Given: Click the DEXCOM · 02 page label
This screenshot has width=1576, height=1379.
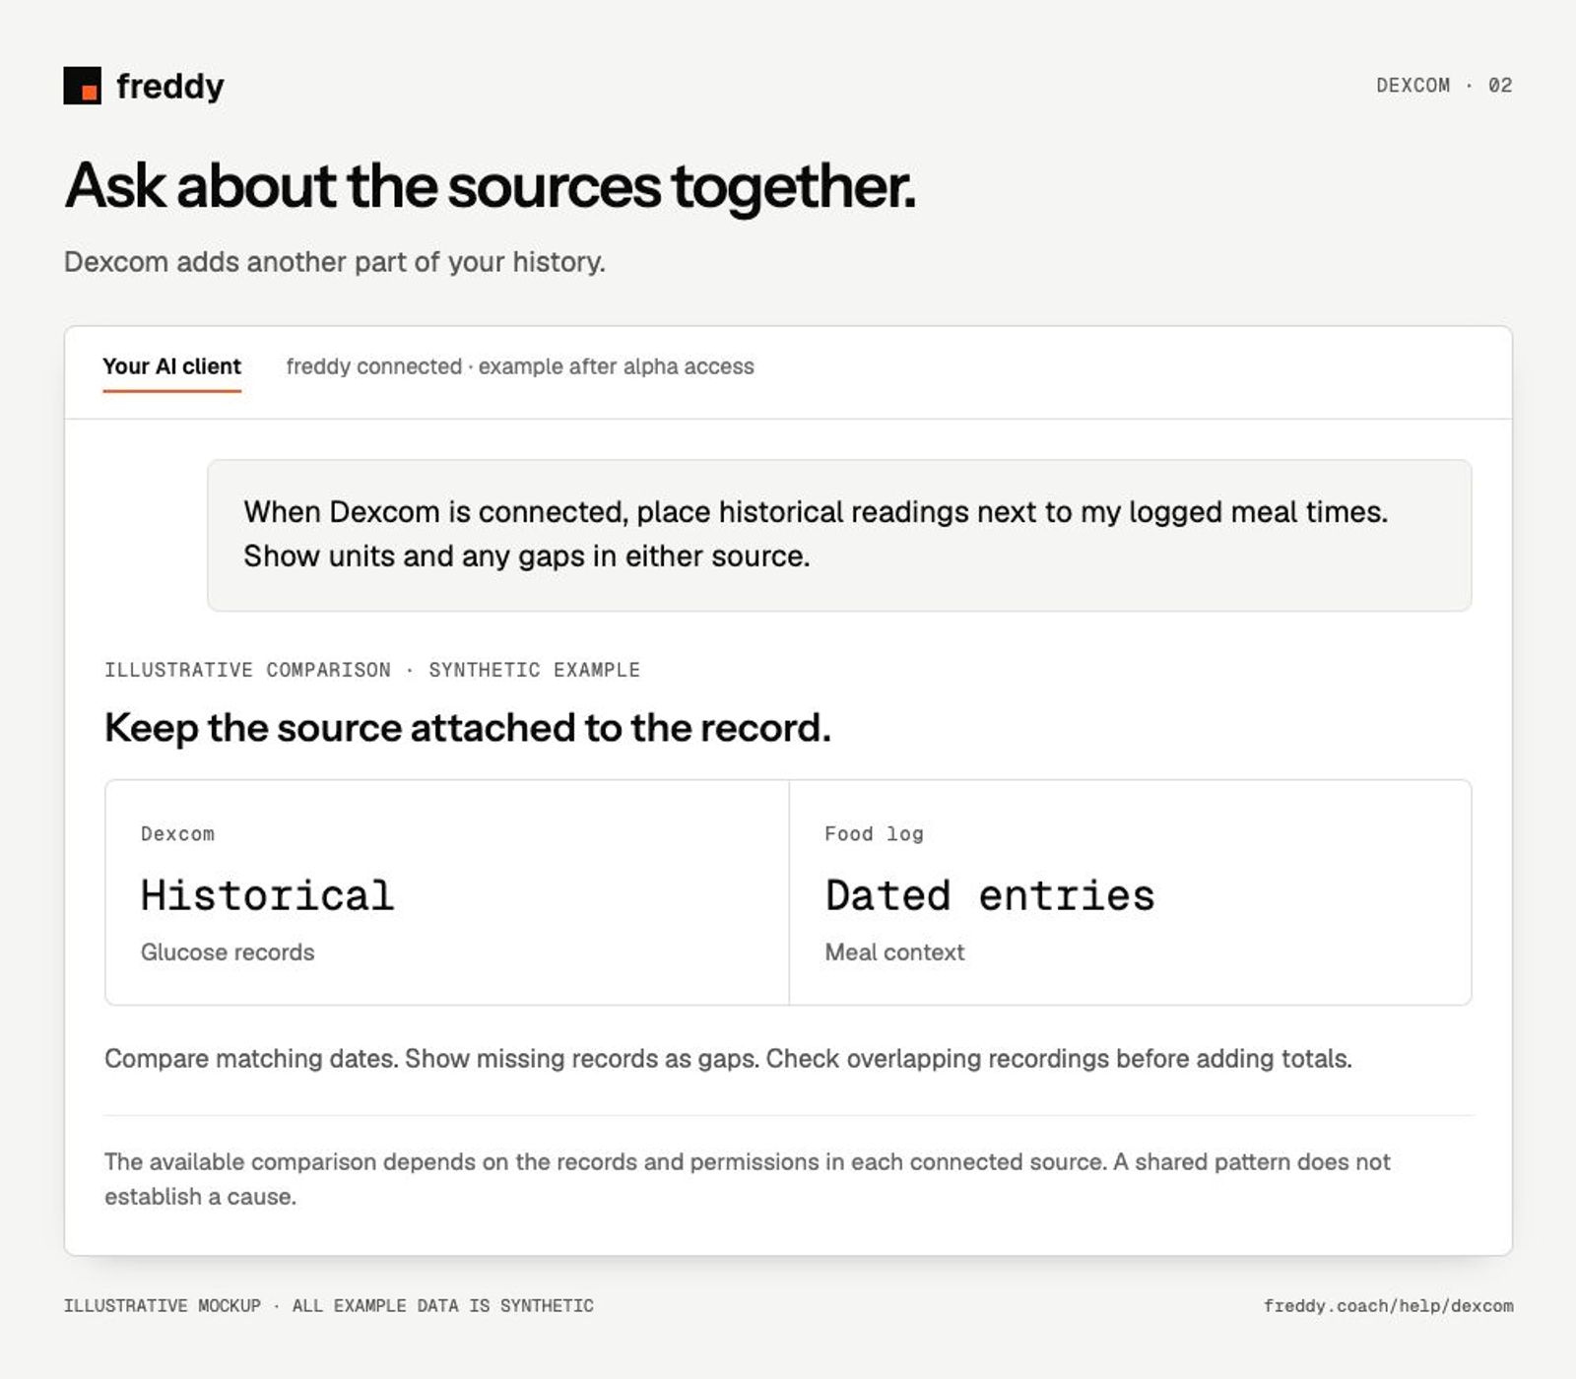Looking at the screenshot, I should click(1444, 86).
